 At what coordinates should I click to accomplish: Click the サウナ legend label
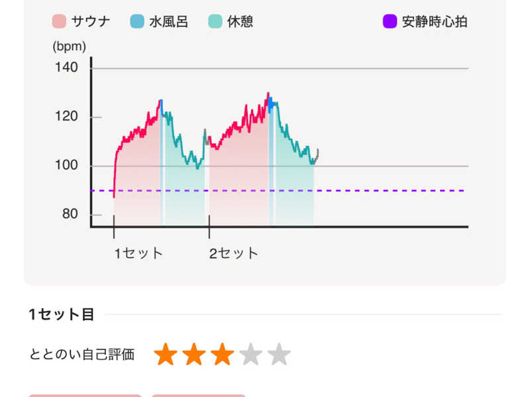(91, 22)
